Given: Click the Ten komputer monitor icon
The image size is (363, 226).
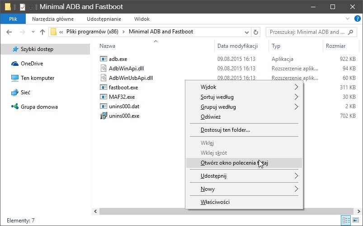Looking at the screenshot, I should [x=15, y=78].
